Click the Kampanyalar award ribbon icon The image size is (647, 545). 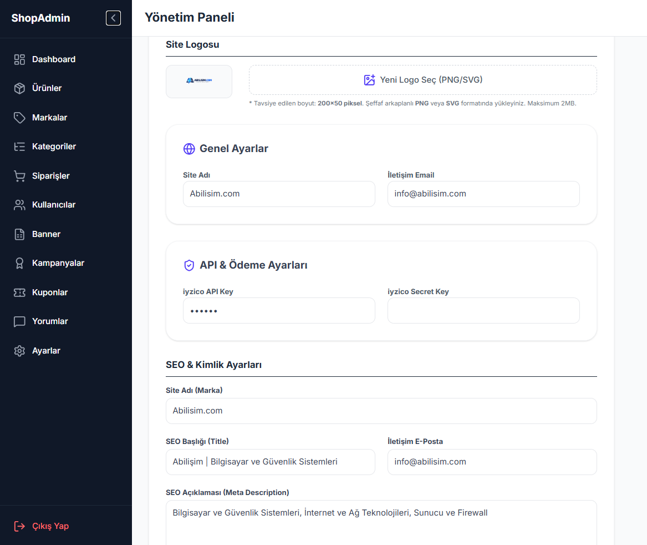19,263
